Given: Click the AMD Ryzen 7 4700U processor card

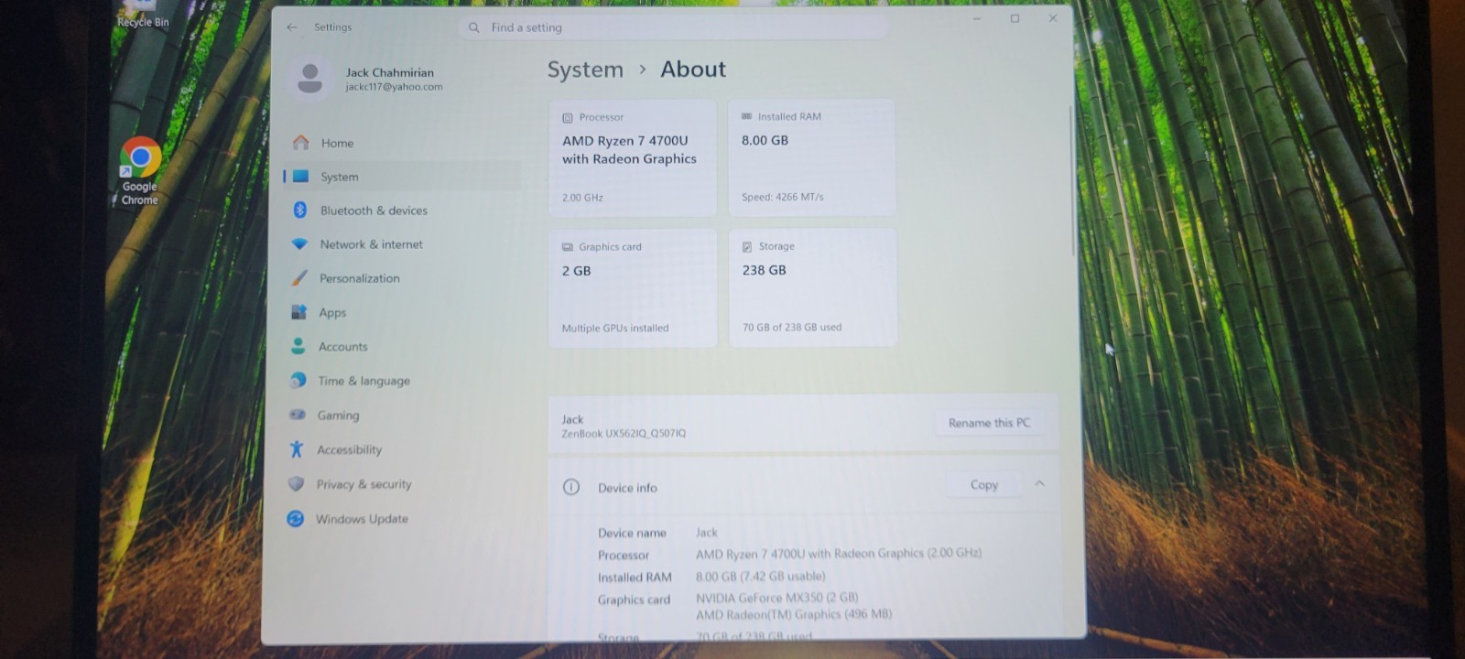Looking at the screenshot, I should (x=633, y=157).
